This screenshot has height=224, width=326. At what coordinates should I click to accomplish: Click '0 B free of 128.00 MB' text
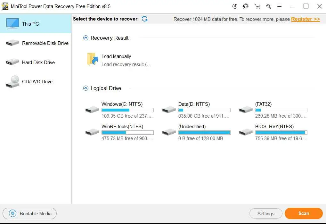pyautogui.click(x=201, y=138)
